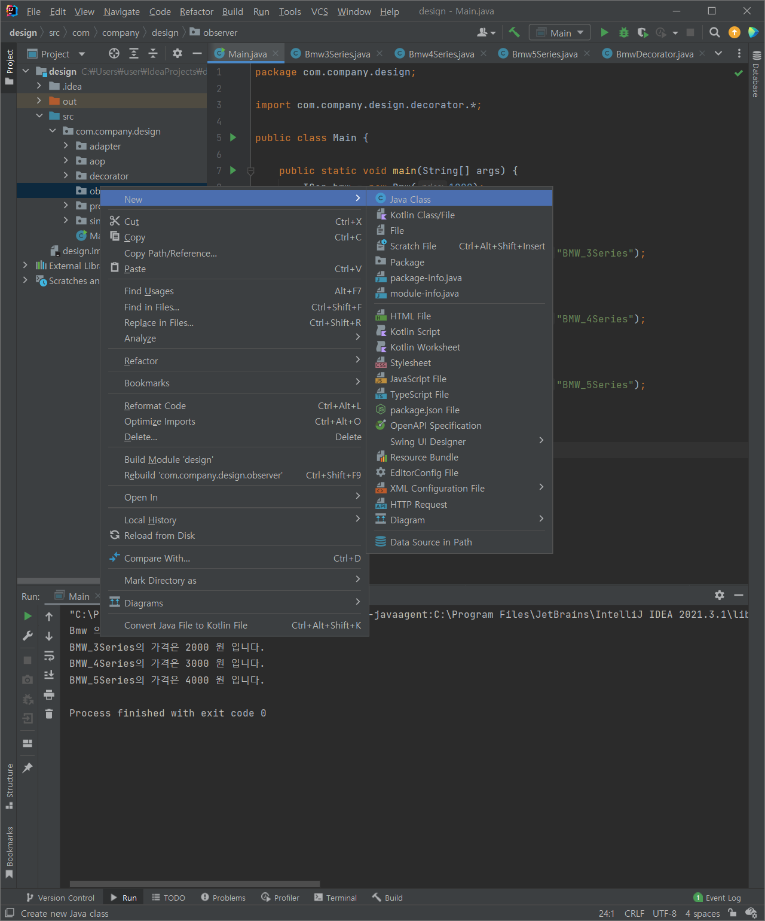Toggle the Bookmarks tool window button

tap(9, 852)
